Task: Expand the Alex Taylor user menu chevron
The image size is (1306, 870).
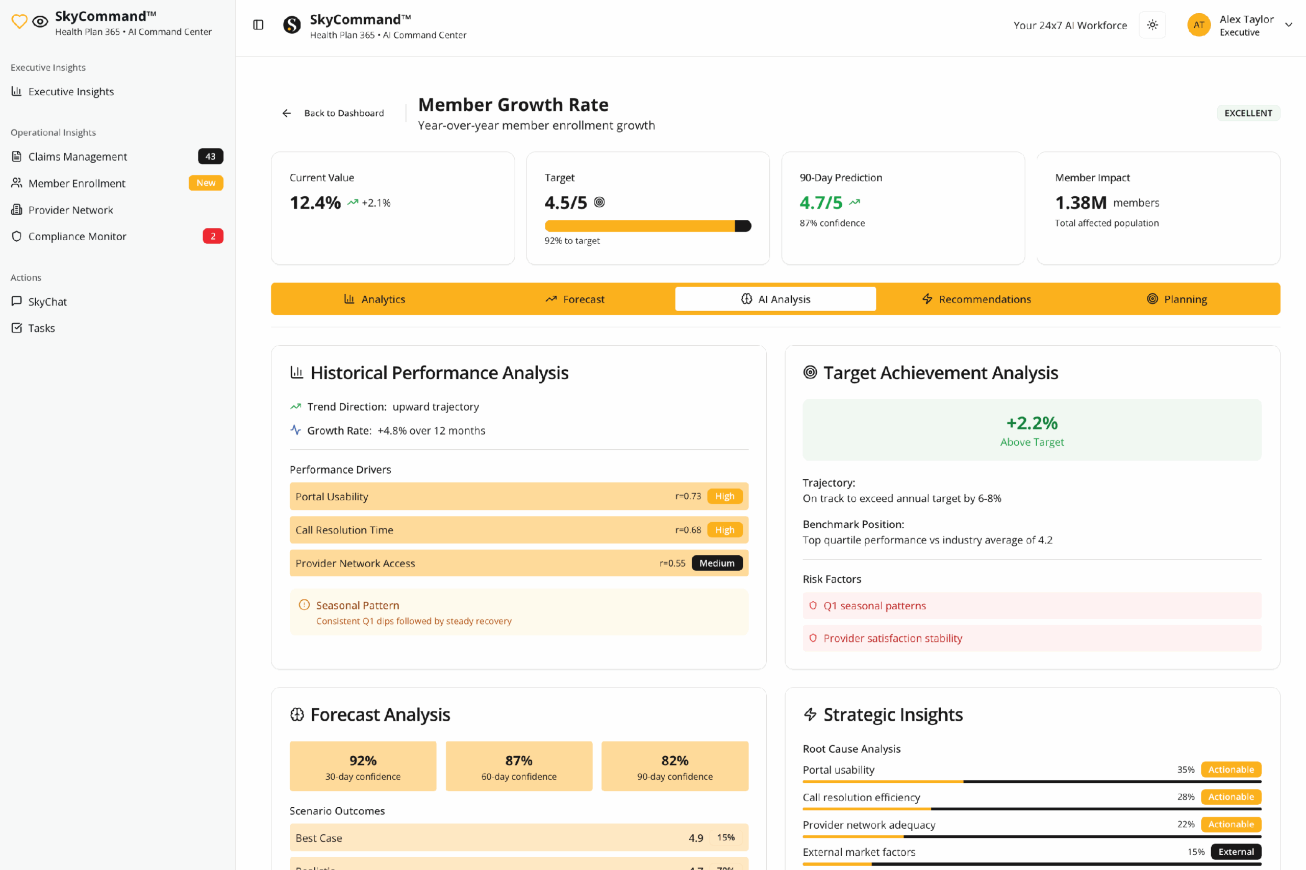Action: (1289, 25)
